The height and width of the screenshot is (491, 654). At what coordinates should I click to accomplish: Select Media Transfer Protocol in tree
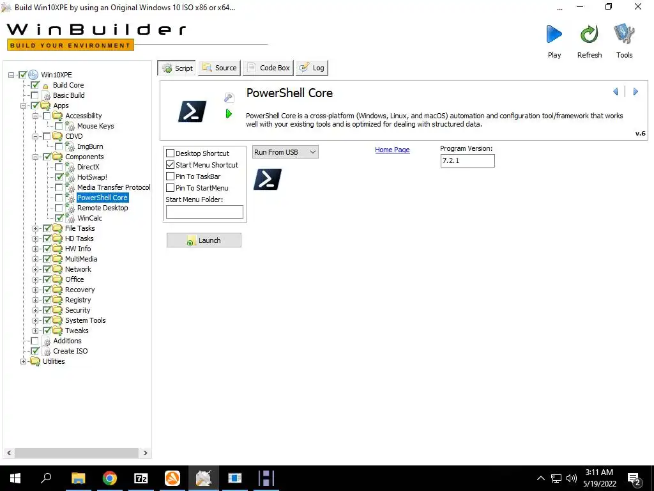114,187
